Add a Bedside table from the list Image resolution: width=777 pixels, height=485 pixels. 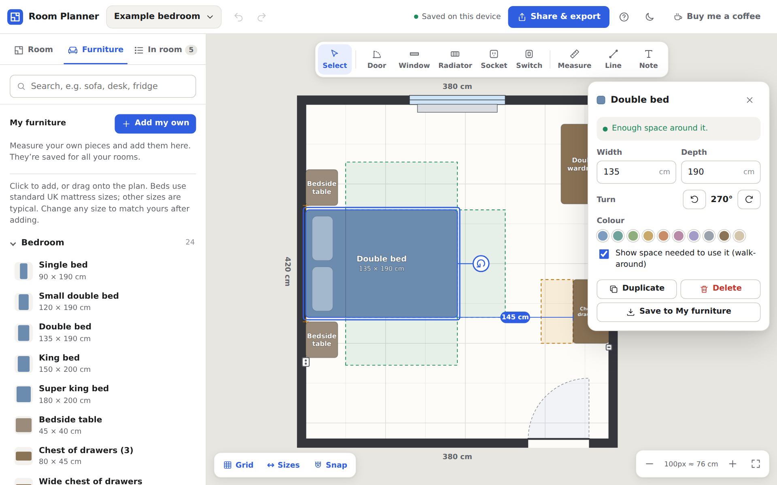coord(103,426)
